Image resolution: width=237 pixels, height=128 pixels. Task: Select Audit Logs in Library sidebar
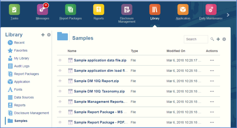pyautogui.click(x=22, y=66)
